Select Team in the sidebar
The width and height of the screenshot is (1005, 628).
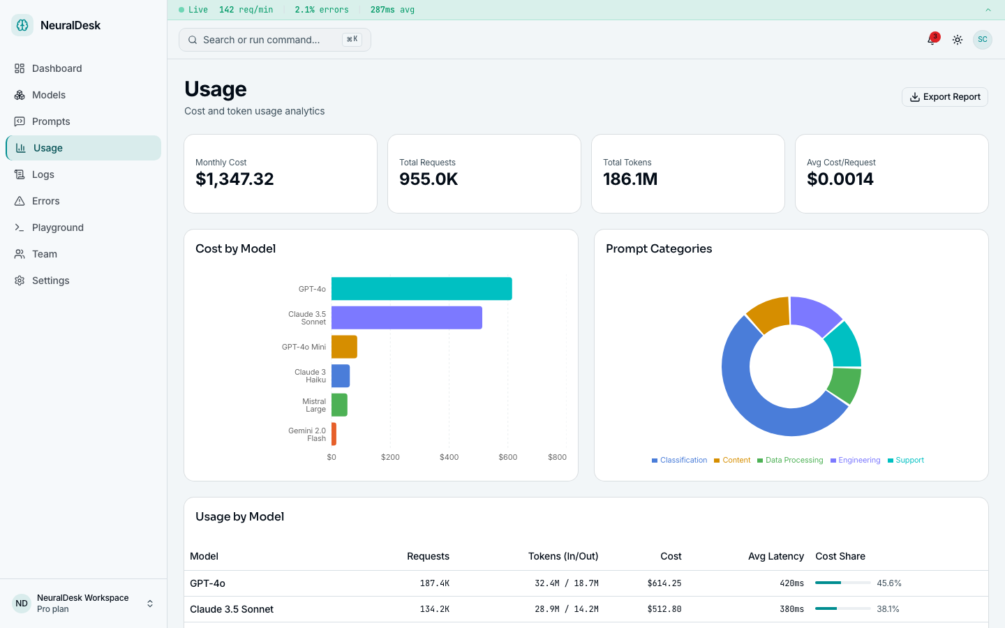[43, 254]
